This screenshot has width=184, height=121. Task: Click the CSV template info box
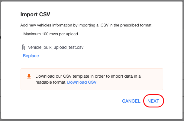tap(92, 79)
